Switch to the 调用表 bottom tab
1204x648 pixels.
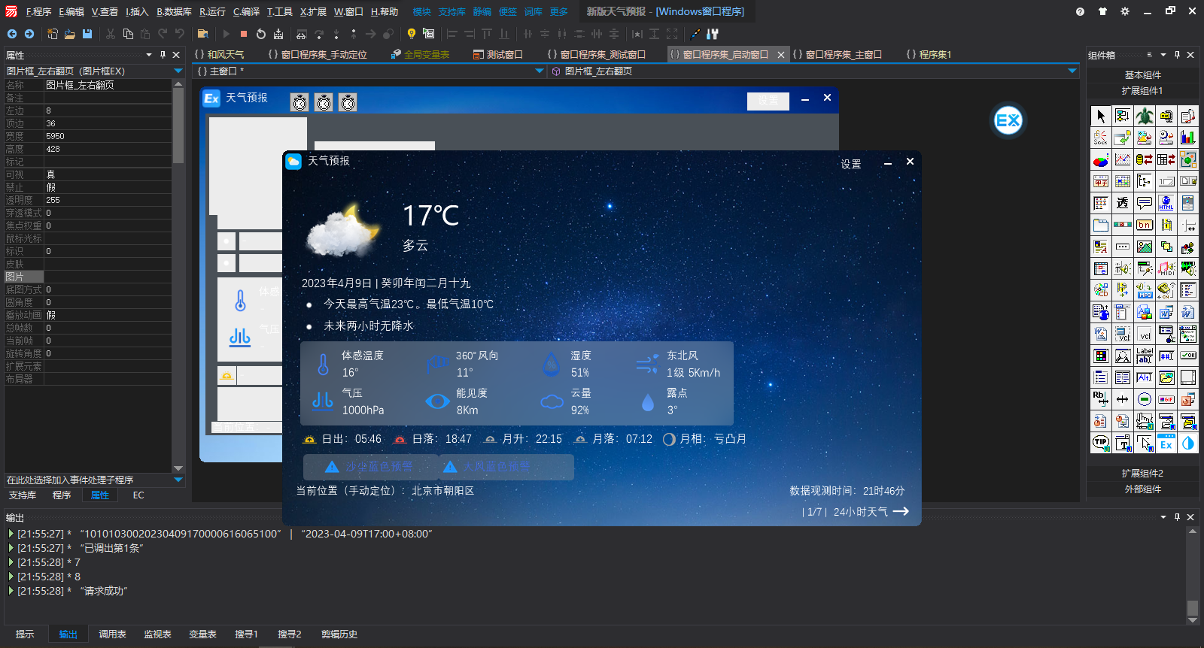(112, 634)
